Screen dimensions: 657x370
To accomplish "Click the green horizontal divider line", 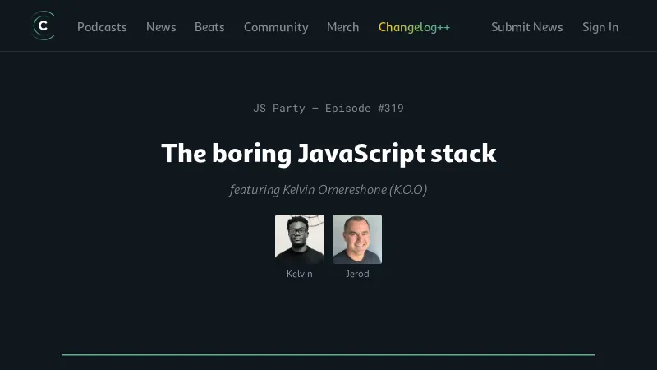I will tap(328, 354).
